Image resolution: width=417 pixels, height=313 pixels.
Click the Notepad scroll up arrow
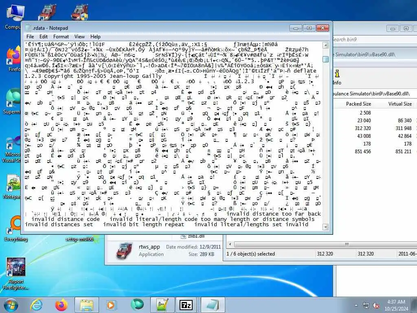coord(325,45)
